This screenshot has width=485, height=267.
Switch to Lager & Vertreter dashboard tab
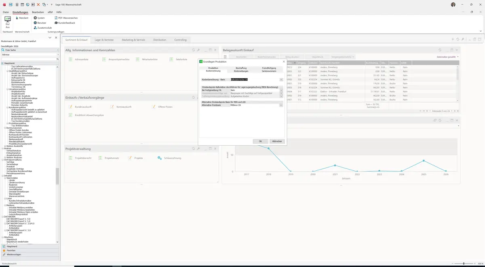point(104,40)
